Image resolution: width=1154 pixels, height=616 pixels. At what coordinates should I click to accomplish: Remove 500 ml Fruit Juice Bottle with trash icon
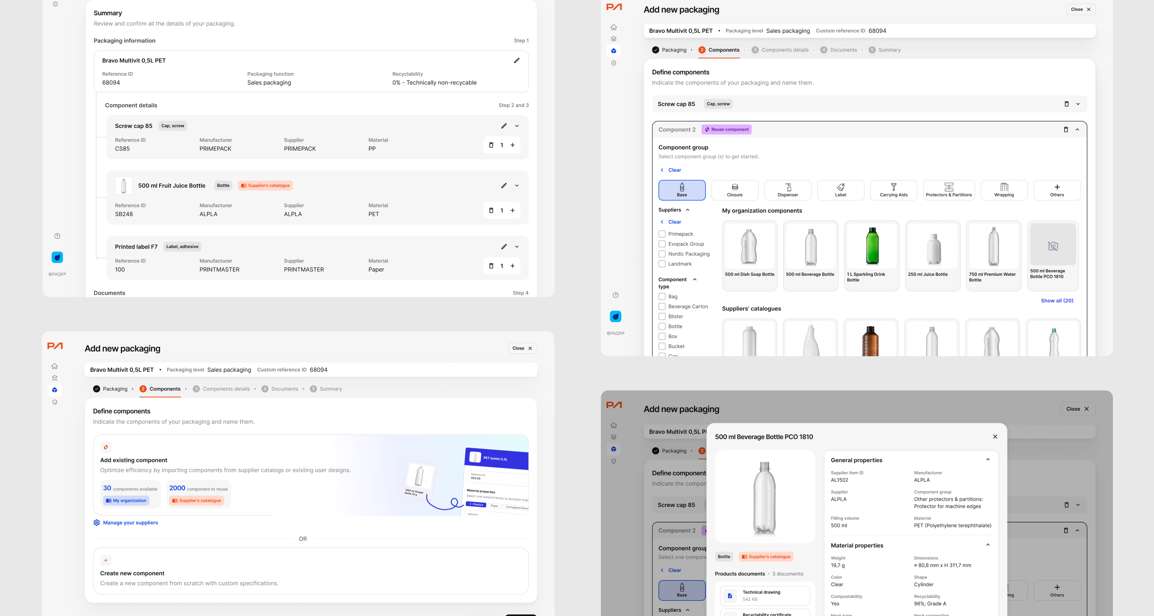491,211
